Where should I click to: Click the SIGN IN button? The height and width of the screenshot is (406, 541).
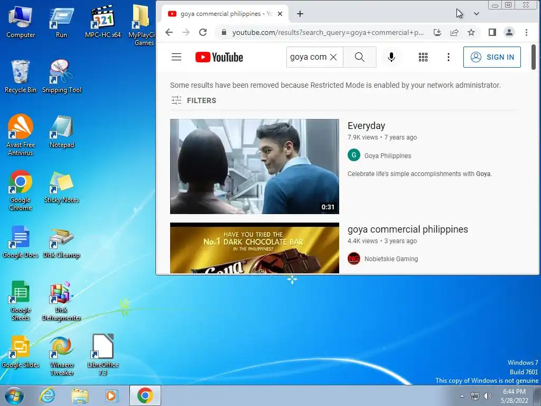pos(492,57)
